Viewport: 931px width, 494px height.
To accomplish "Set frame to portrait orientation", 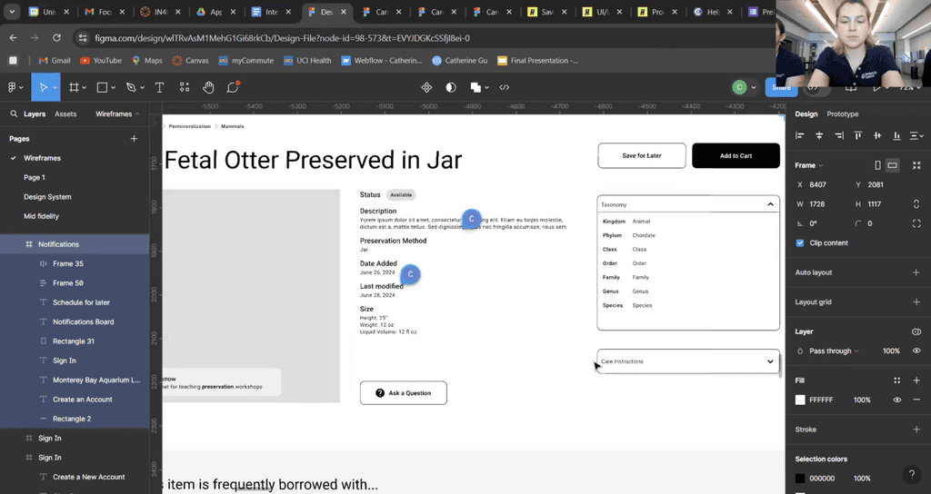I will [x=878, y=165].
